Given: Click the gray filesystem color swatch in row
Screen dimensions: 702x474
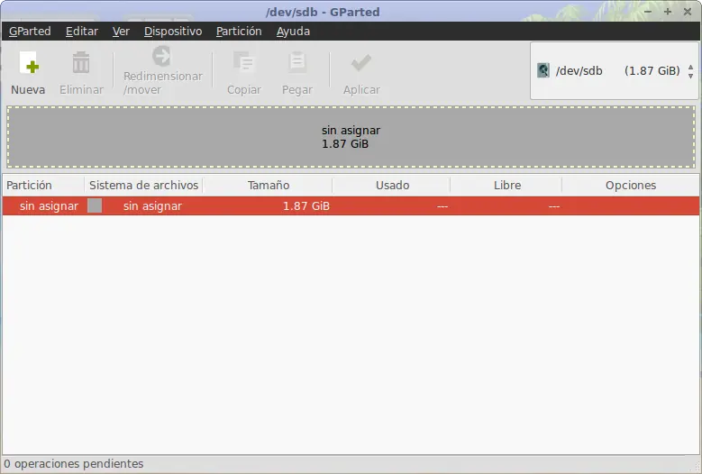Looking at the screenshot, I should coord(95,205).
